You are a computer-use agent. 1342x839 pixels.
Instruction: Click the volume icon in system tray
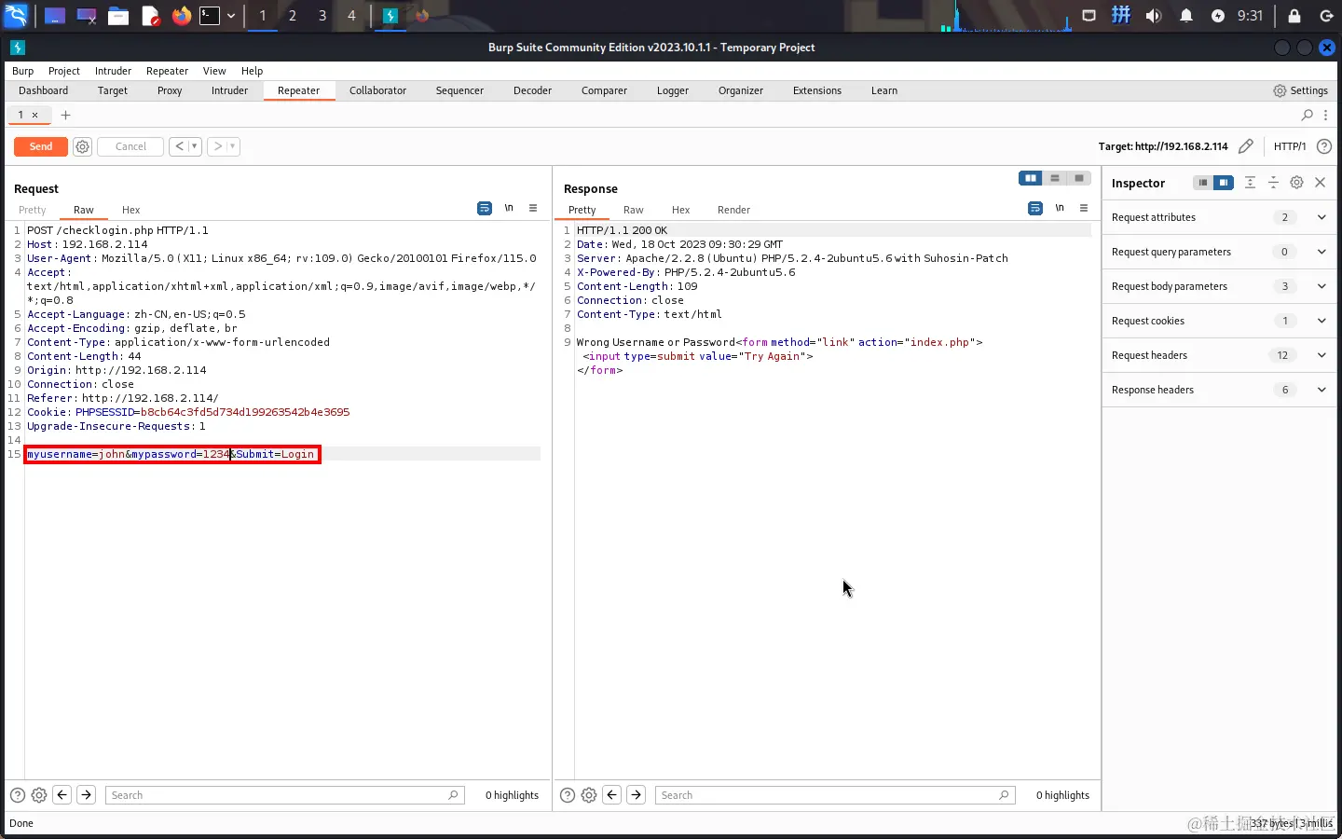(x=1154, y=16)
